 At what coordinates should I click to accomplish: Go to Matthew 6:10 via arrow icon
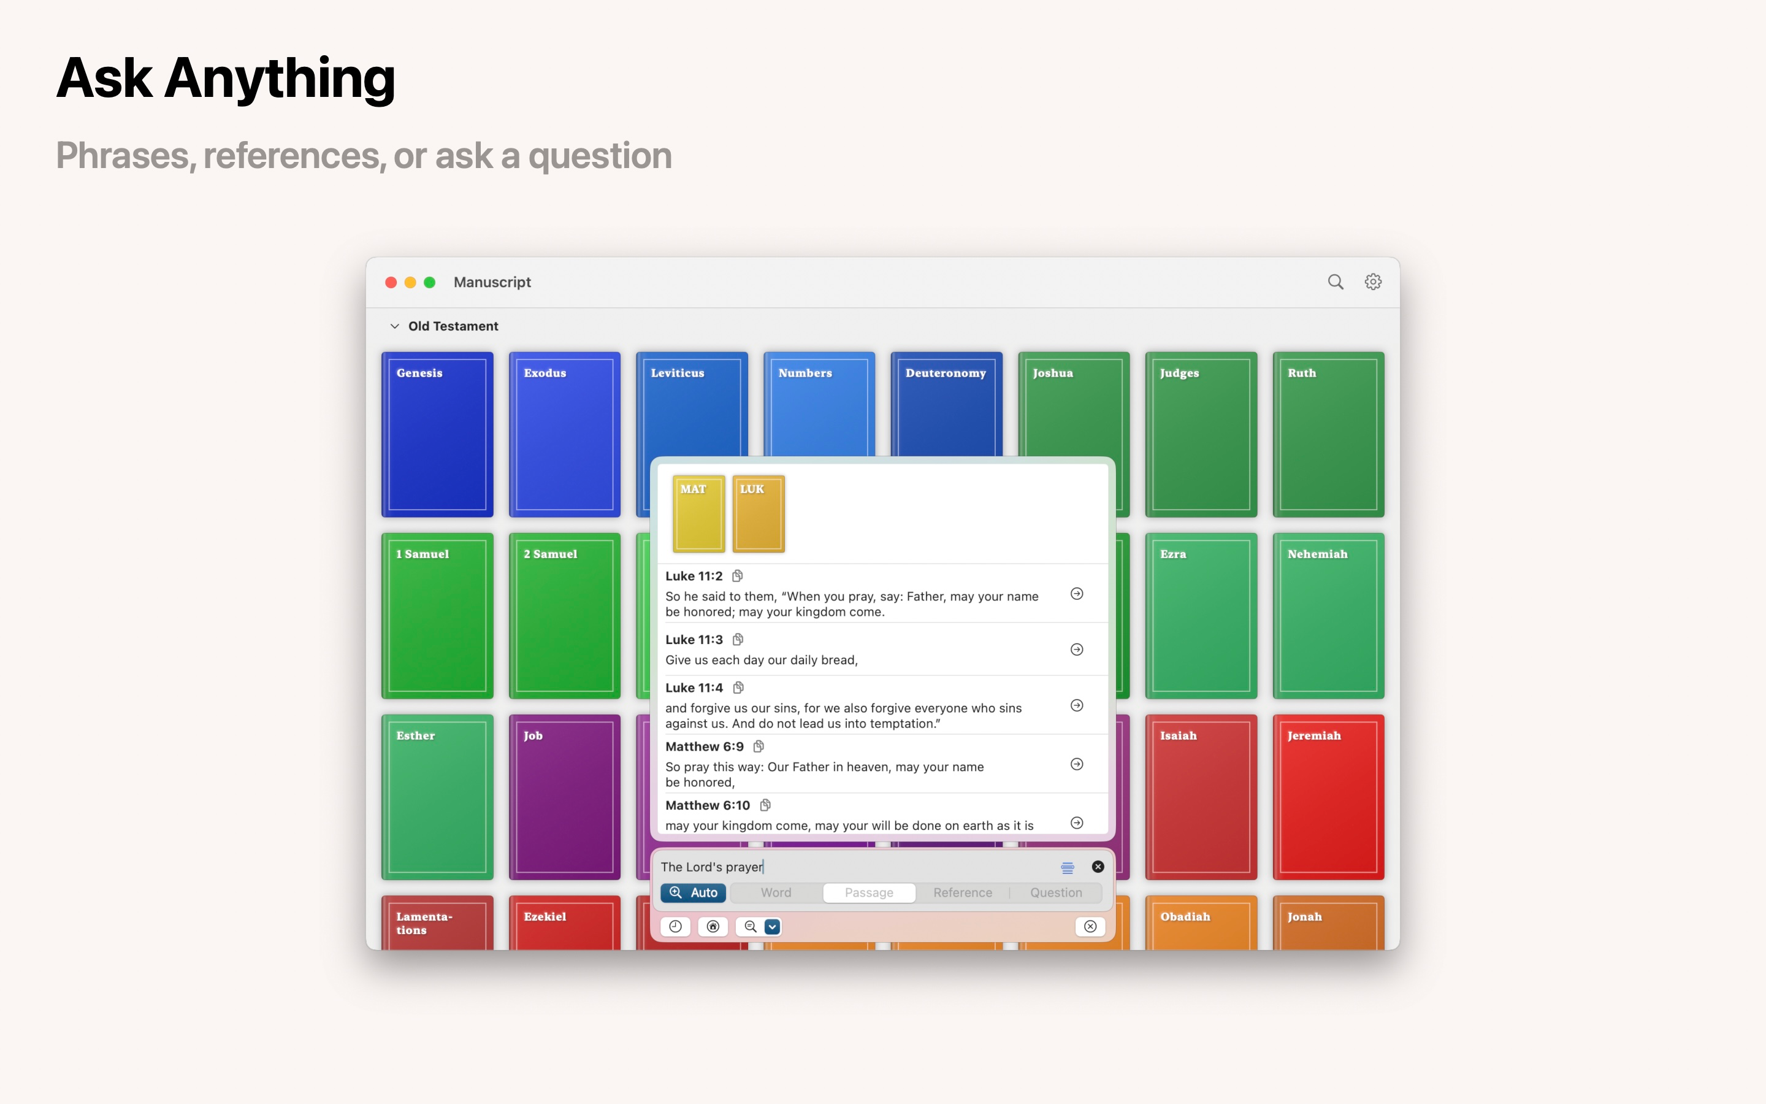(x=1076, y=823)
